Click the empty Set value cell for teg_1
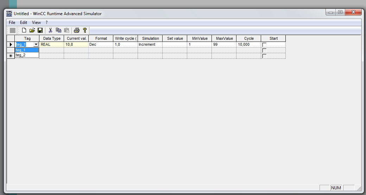This screenshot has width=366, height=195. (x=175, y=44)
